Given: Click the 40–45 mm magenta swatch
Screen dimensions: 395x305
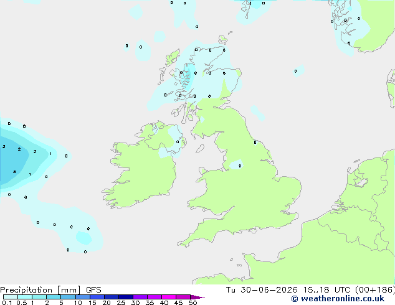Looking at the screenshot, I should [169, 297].
